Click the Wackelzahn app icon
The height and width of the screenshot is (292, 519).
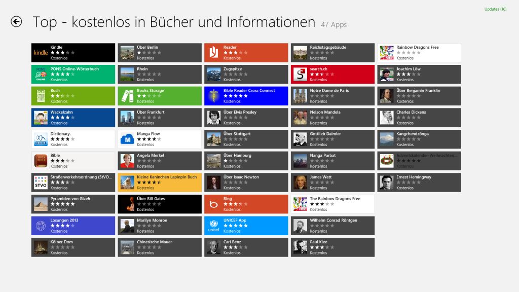[41, 118]
